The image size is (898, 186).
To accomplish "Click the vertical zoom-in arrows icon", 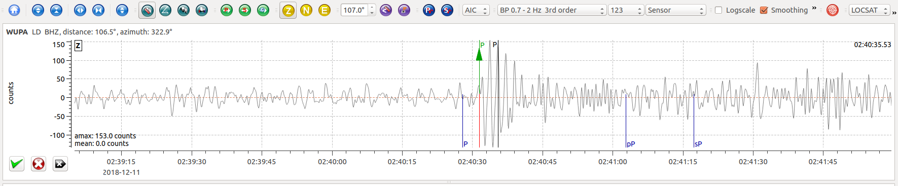I will [38, 10].
